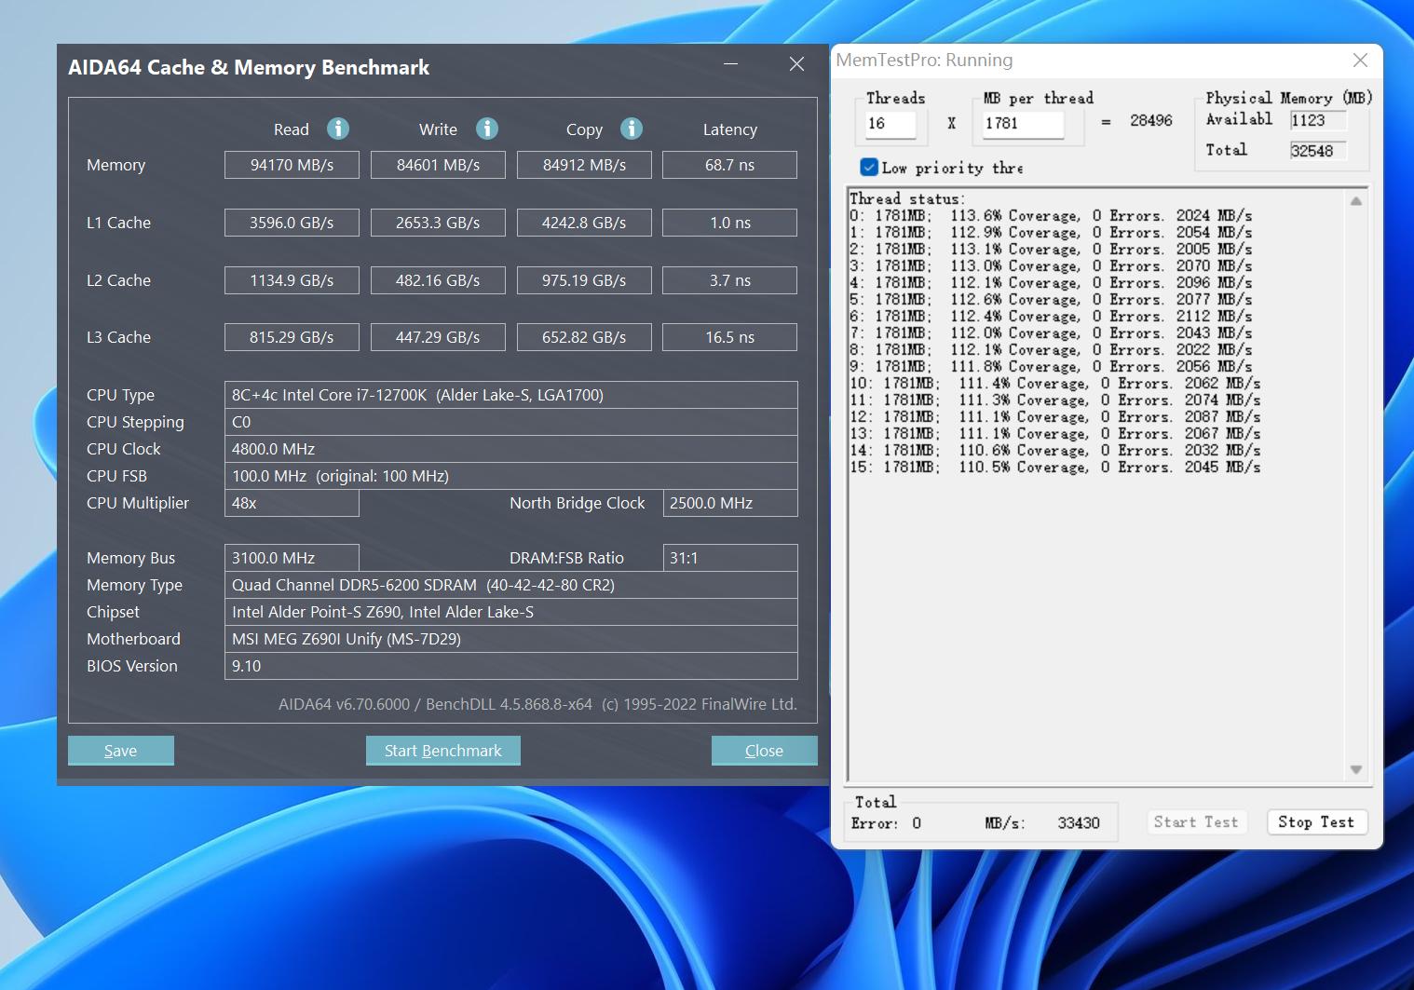Click the Read info icon
The image size is (1414, 990).
pos(338,129)
